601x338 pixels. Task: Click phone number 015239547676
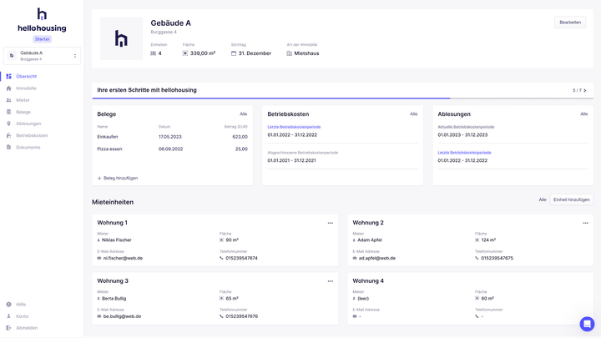click(241, 316)
